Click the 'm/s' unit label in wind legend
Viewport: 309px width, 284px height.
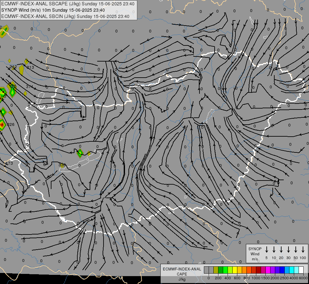tap(255, 259)
